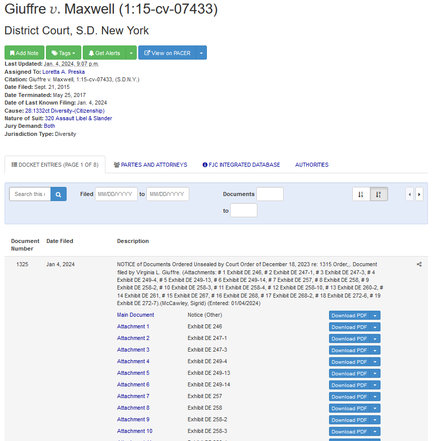This screenshot has width=433, height=441.
Task: Open the Attachment 7 link
Action: pos(133,396)
